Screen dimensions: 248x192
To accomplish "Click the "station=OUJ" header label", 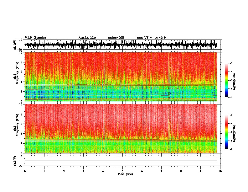I will coord(116,38).
